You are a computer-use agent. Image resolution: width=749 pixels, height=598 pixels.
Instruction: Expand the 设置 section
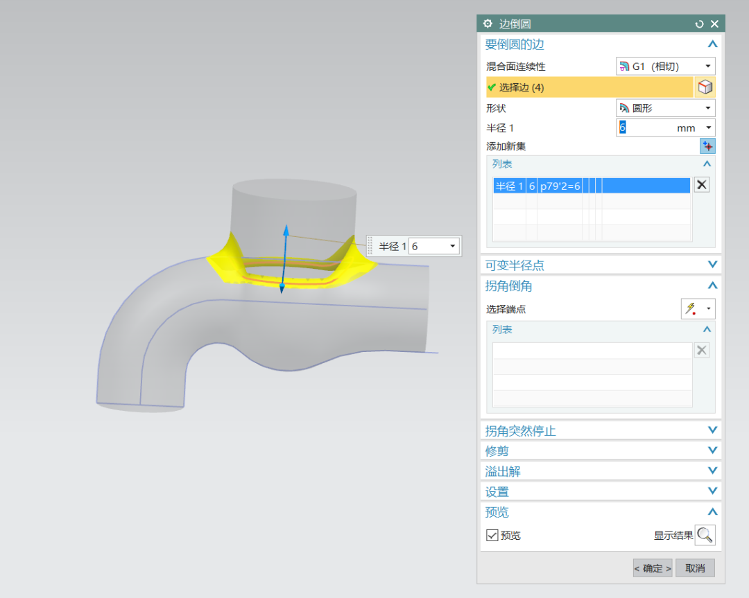pos(712,491)
